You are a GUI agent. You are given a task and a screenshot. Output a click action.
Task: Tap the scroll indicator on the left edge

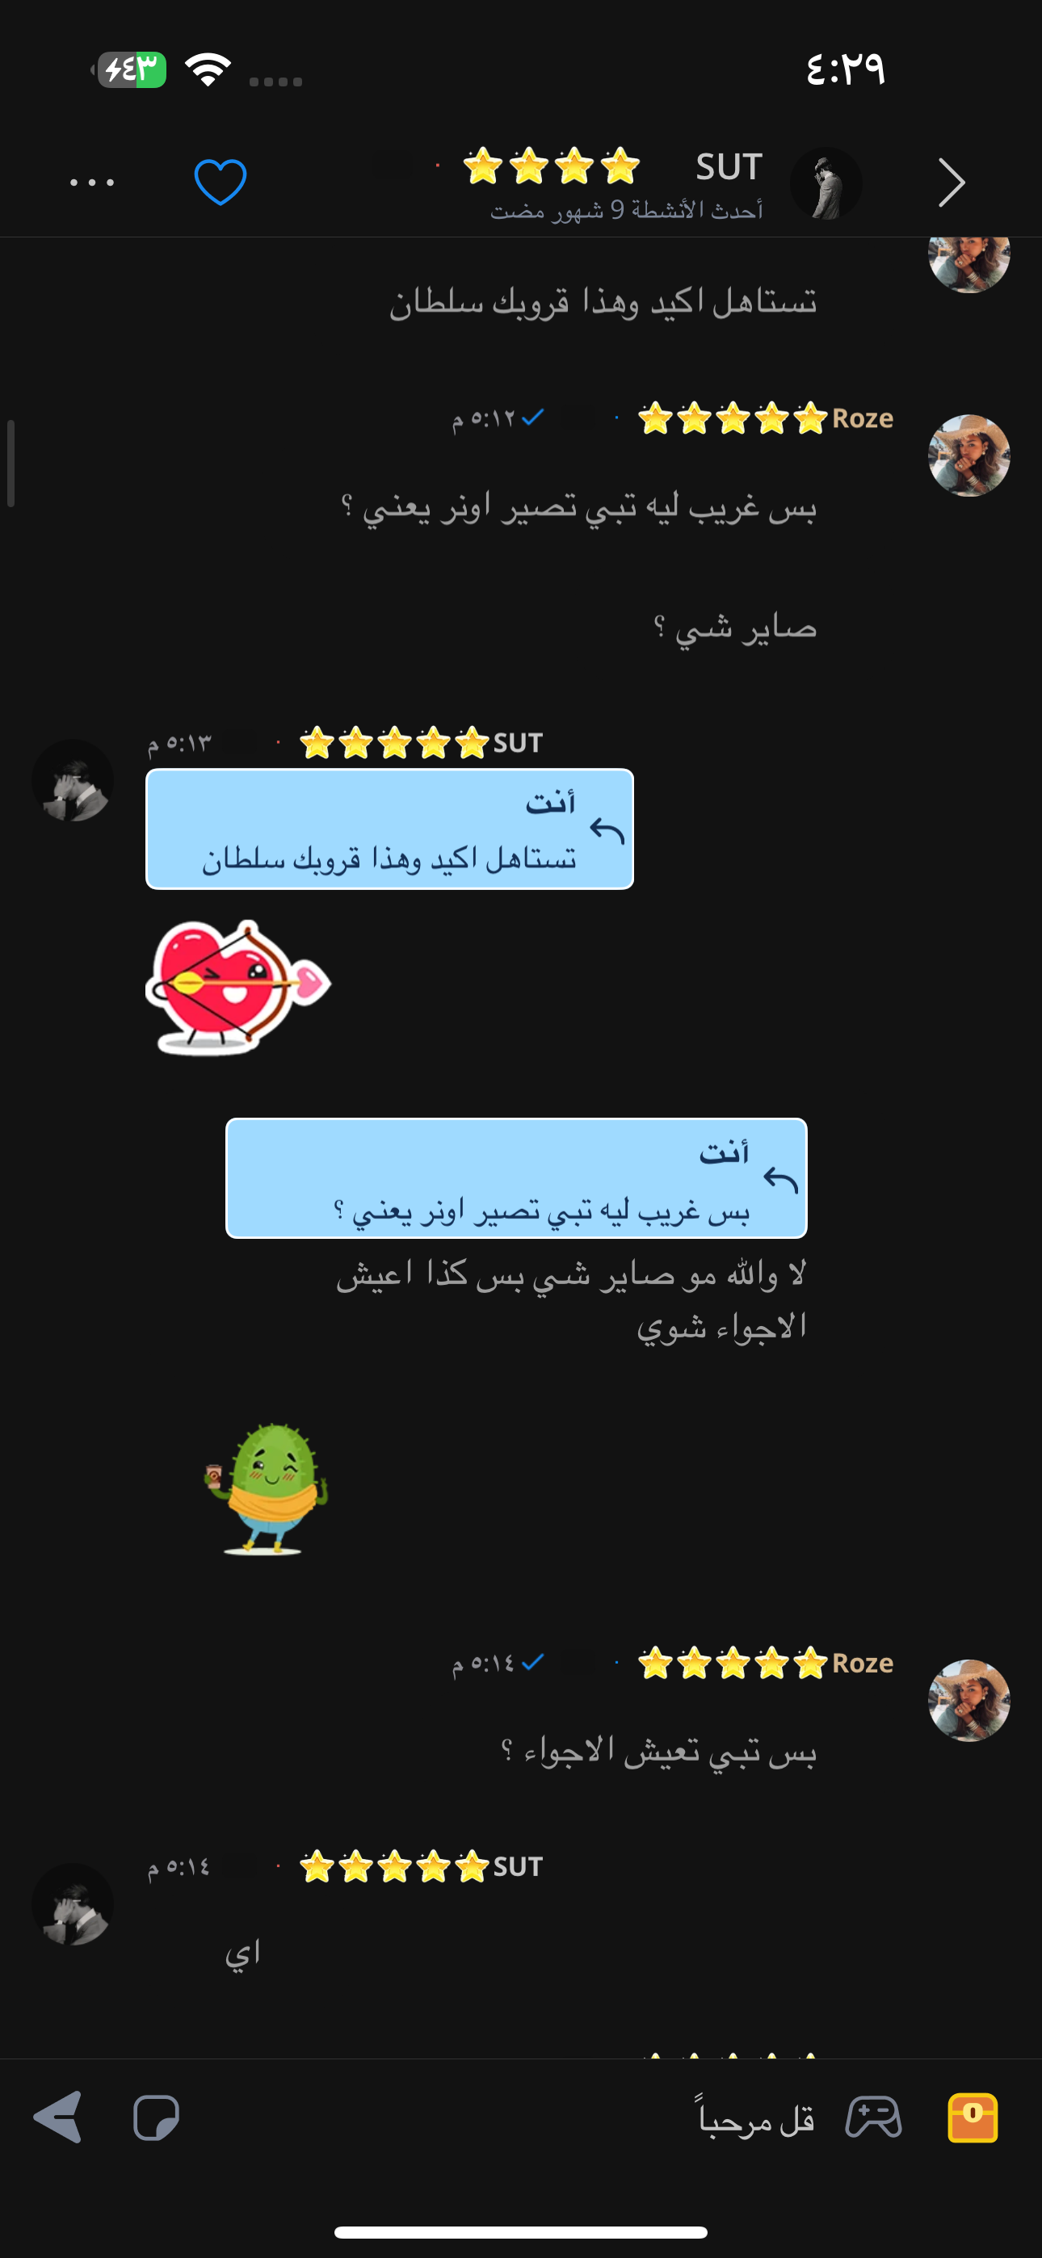(x=11, y=464)
